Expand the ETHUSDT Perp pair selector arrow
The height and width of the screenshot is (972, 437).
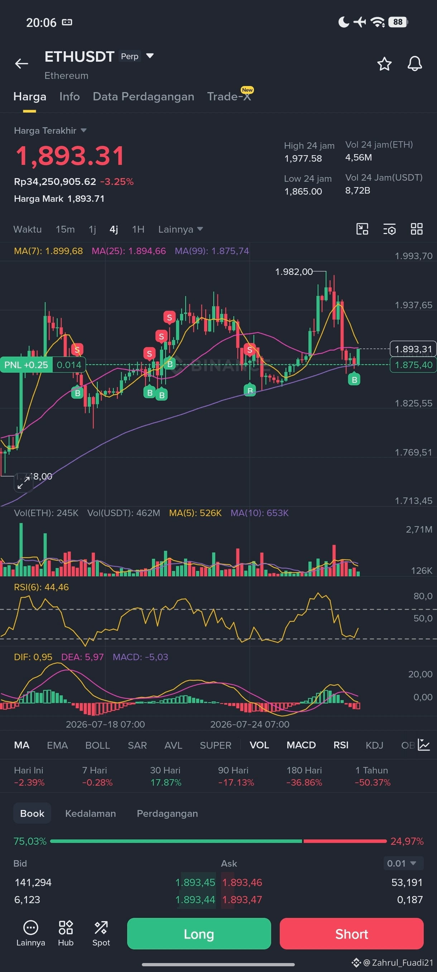pos(150,56)
